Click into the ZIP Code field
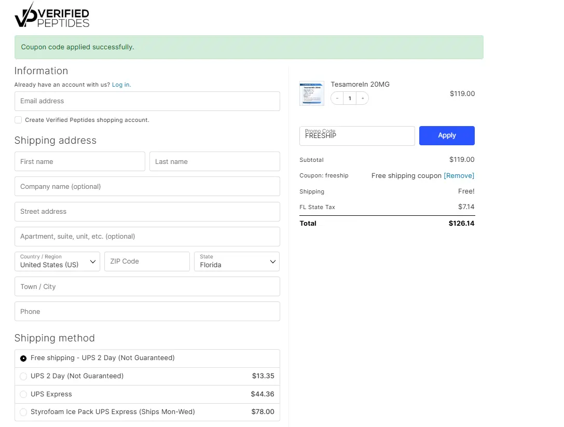 pyautogui.click(x=147, y=261)
